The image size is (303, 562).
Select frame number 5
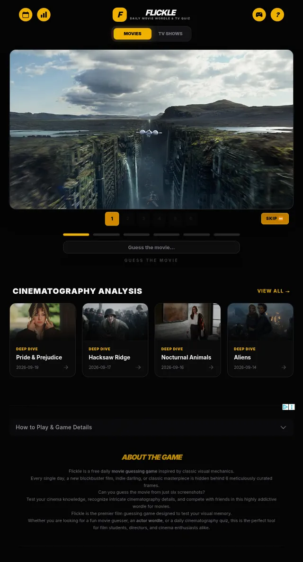175,218
